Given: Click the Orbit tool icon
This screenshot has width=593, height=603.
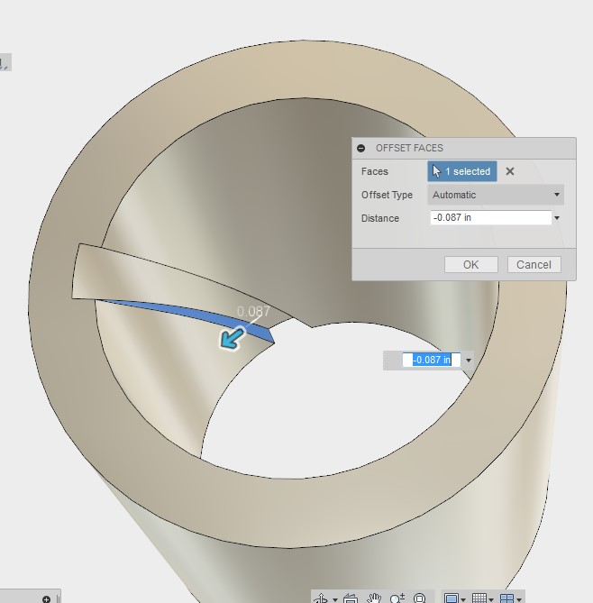Looking at the screenshot, I should click(321, 598).
